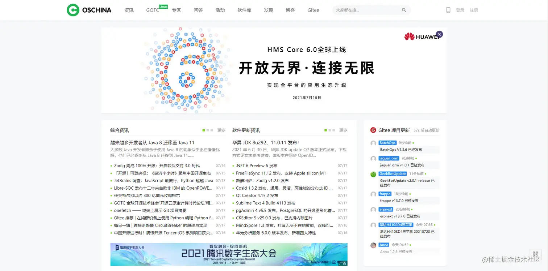Click 更多 in 软件更新资讯 section
Image resolution: width=548 pixels, height=271 pixels.
[343, 130]
